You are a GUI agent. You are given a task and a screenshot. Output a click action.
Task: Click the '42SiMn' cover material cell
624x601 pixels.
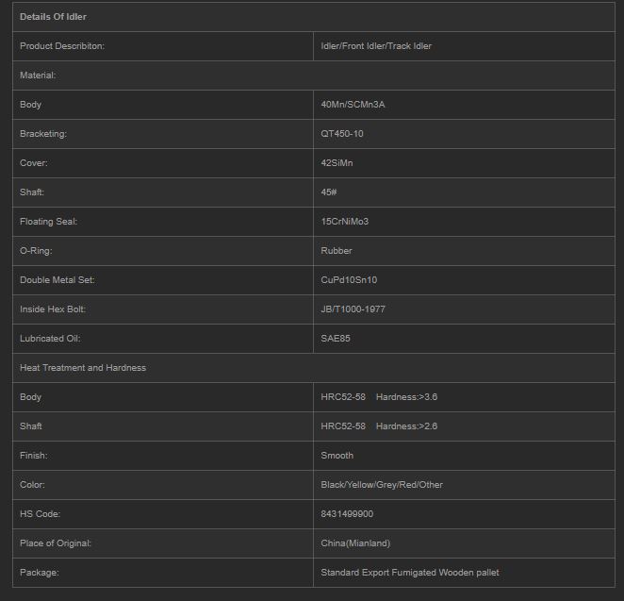pos(337,163)
